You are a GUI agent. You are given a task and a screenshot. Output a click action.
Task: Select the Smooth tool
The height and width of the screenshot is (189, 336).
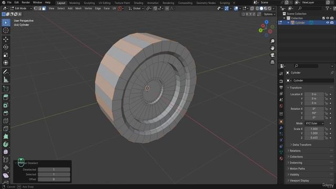[x=6, y=152]
